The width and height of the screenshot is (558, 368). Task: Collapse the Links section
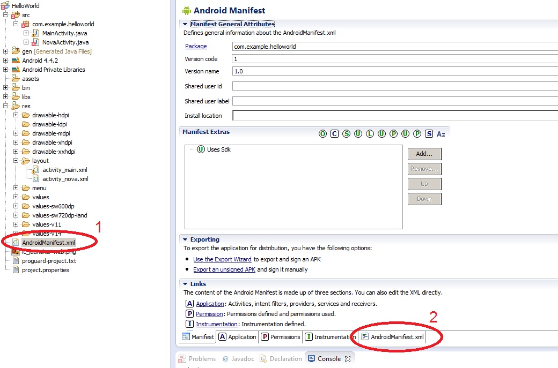[185, 284]
